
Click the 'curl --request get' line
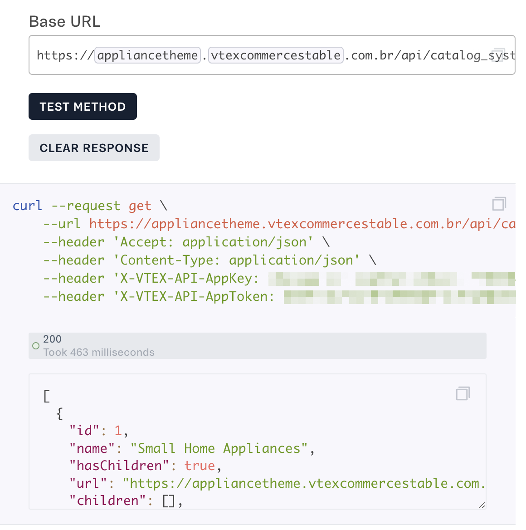[90, 206]
